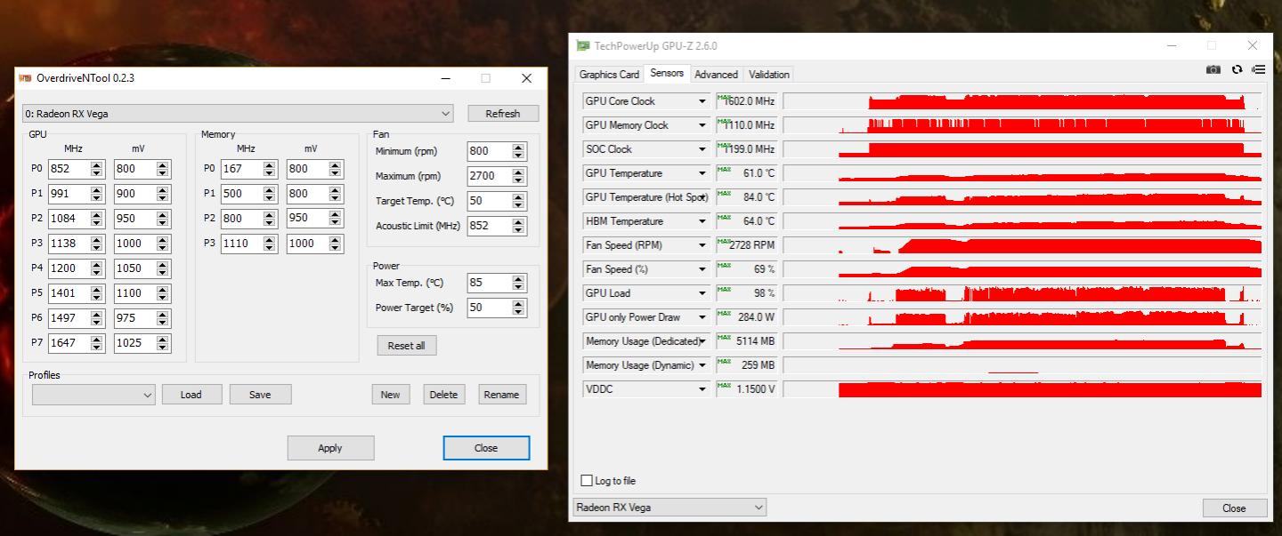Click the Memory Usage (Dedicated) 5114 MB value

pyautogui.click(x=746, y=341)
